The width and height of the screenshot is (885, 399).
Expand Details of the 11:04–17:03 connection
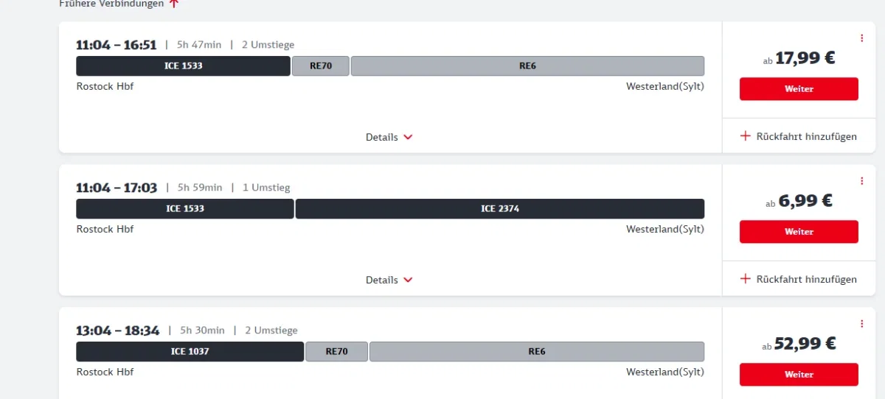click(389, 280)
